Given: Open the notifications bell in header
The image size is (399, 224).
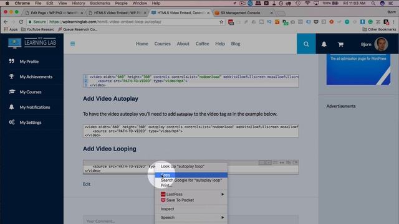Looking at the screenshot, I should pos(324,44).
